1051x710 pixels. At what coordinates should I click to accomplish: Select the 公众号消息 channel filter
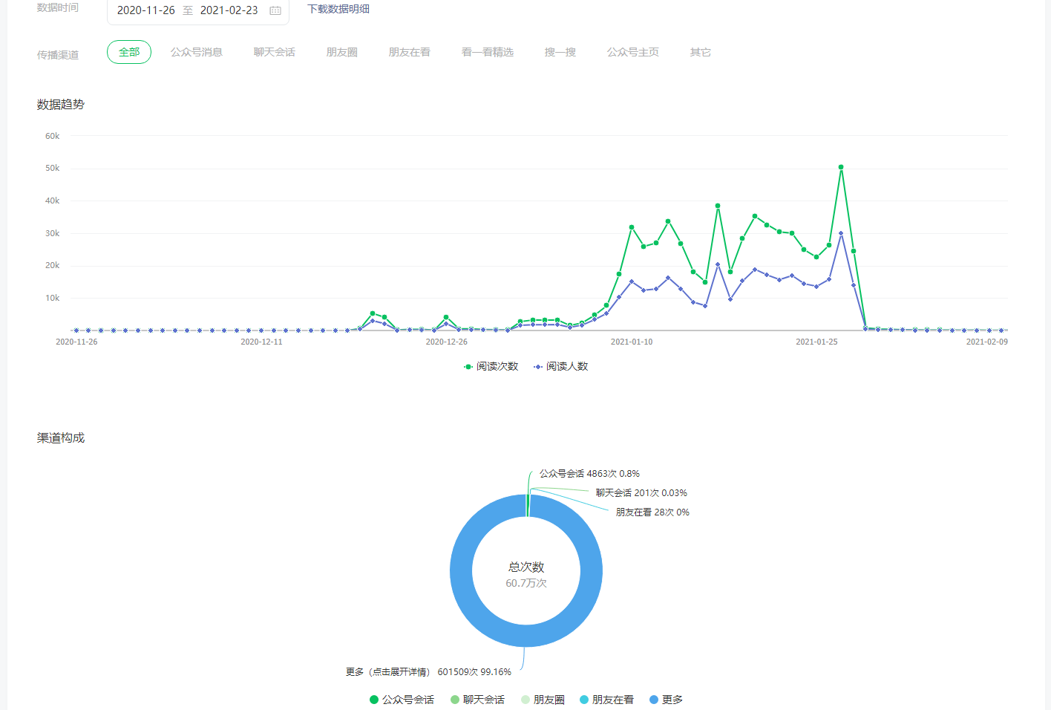tap(197, 52)
